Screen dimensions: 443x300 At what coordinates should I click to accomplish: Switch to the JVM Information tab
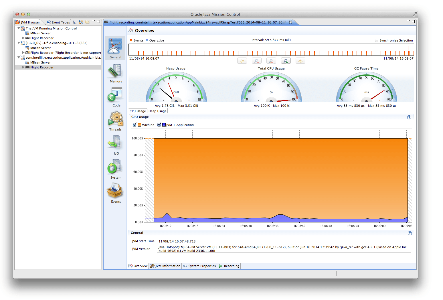tap(167, 266)
